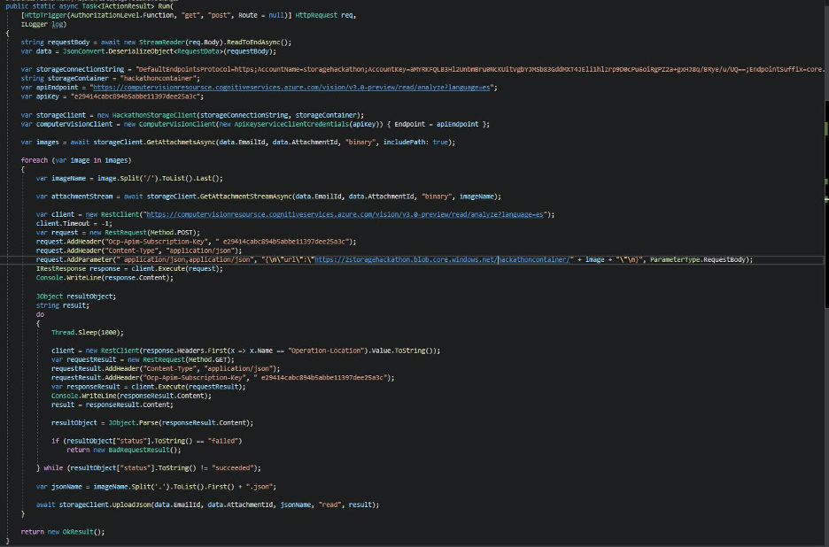Screen dimensions: 829x547
Task: Click 'Console.WriteLine(response.Content);' line
Action: point(105,277)
